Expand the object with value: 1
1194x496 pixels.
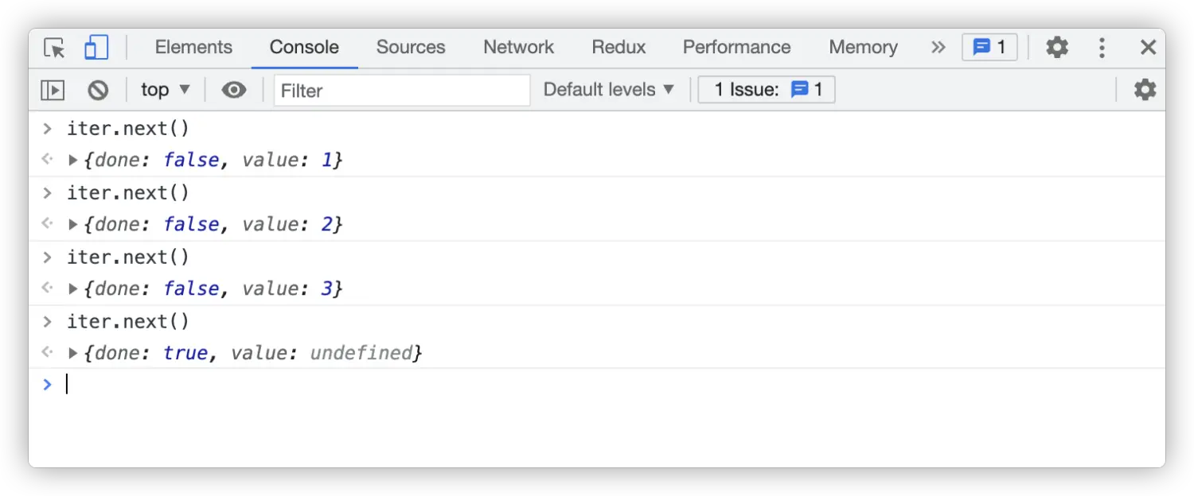pyautogui.click(x=73, y=161)
